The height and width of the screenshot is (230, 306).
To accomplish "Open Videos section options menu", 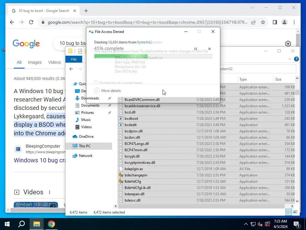I will click(50, 192).
